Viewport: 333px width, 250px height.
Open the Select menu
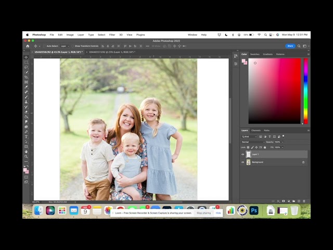click(x=101, y=35)
